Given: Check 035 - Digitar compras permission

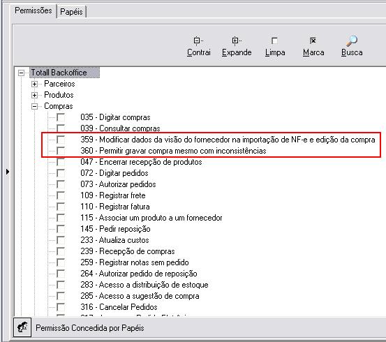Looking at the screenshot, I should tap(61, 117).
